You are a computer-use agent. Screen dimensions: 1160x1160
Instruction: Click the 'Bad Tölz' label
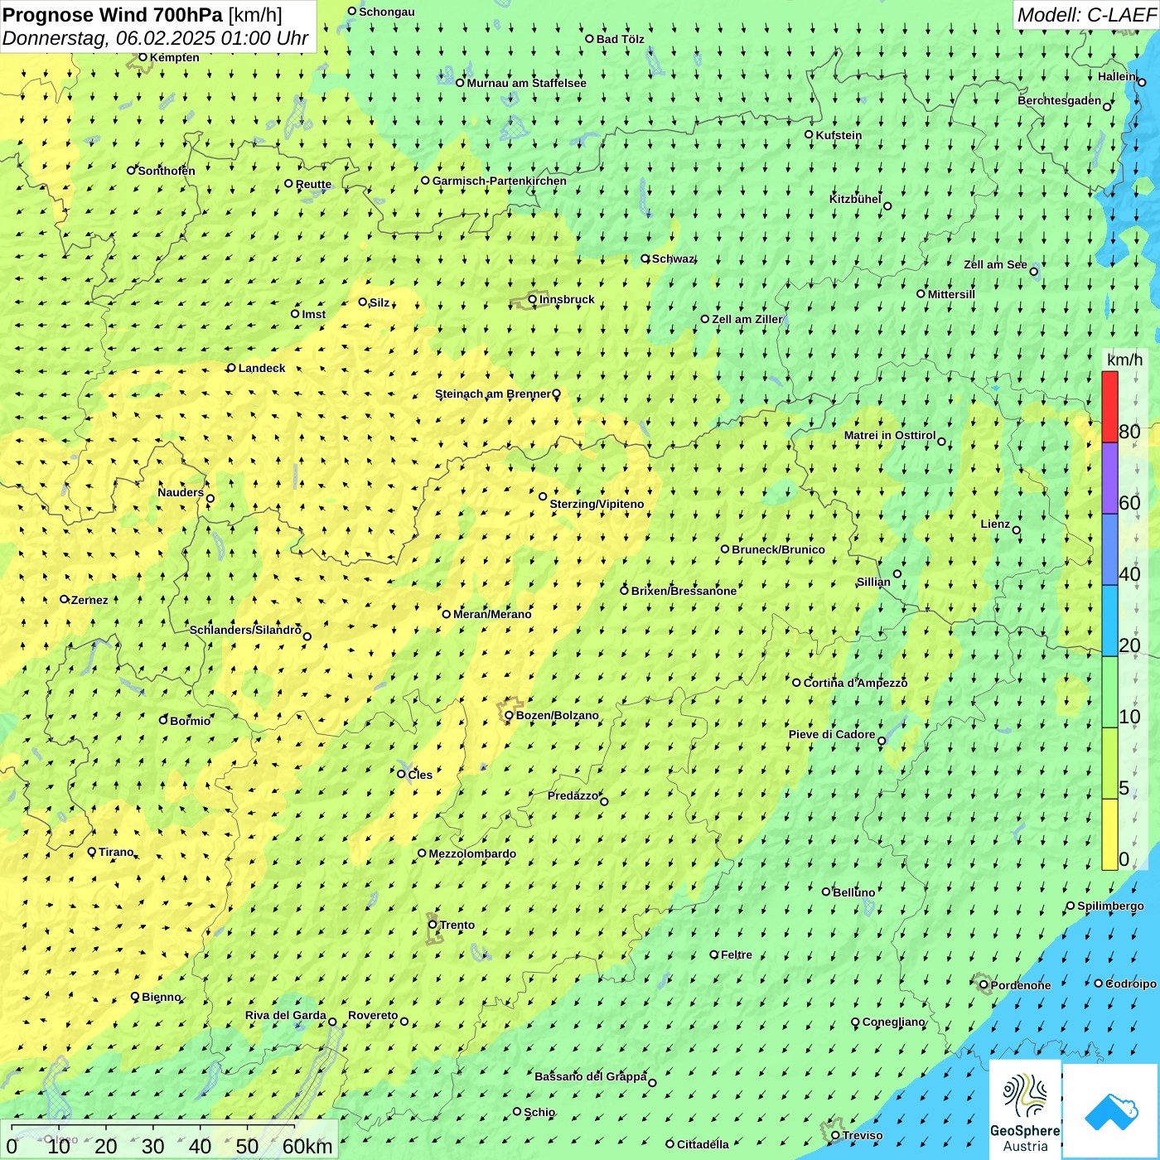[x=621, y=39]
